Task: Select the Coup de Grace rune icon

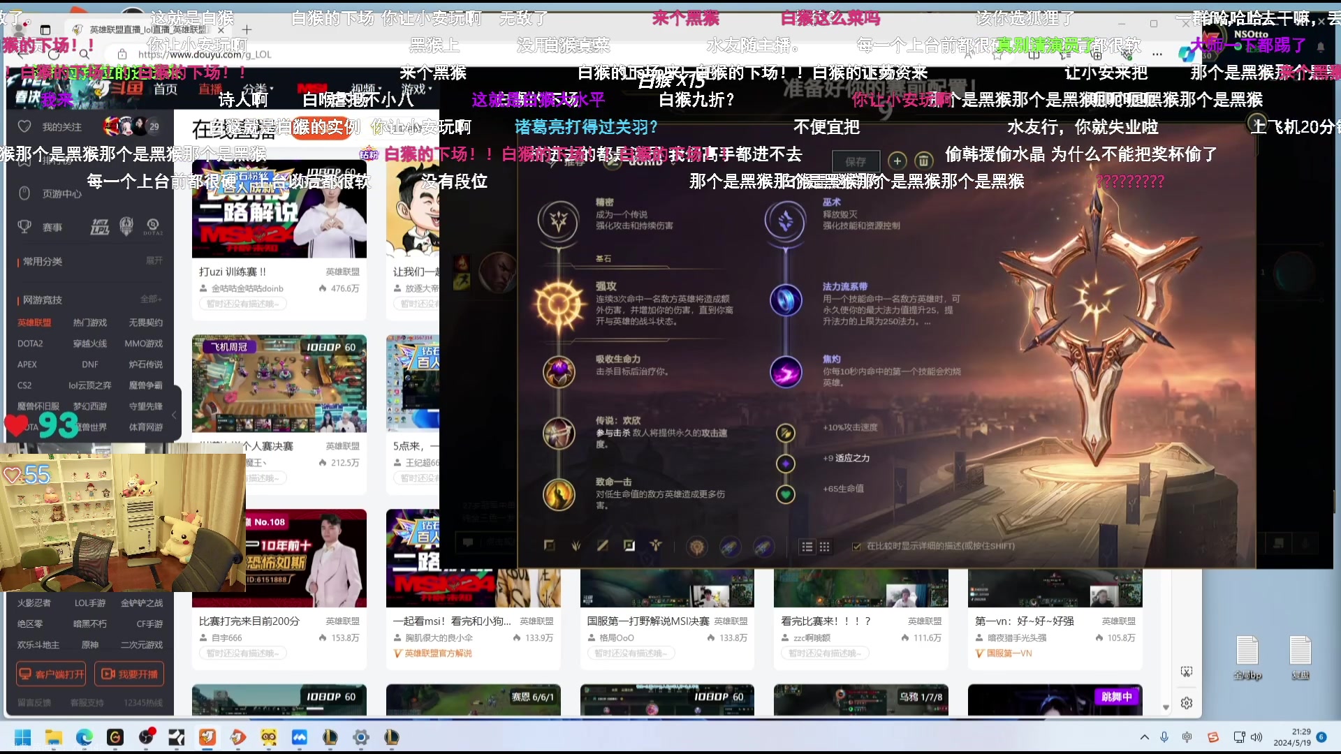Action: coord(559,494)
